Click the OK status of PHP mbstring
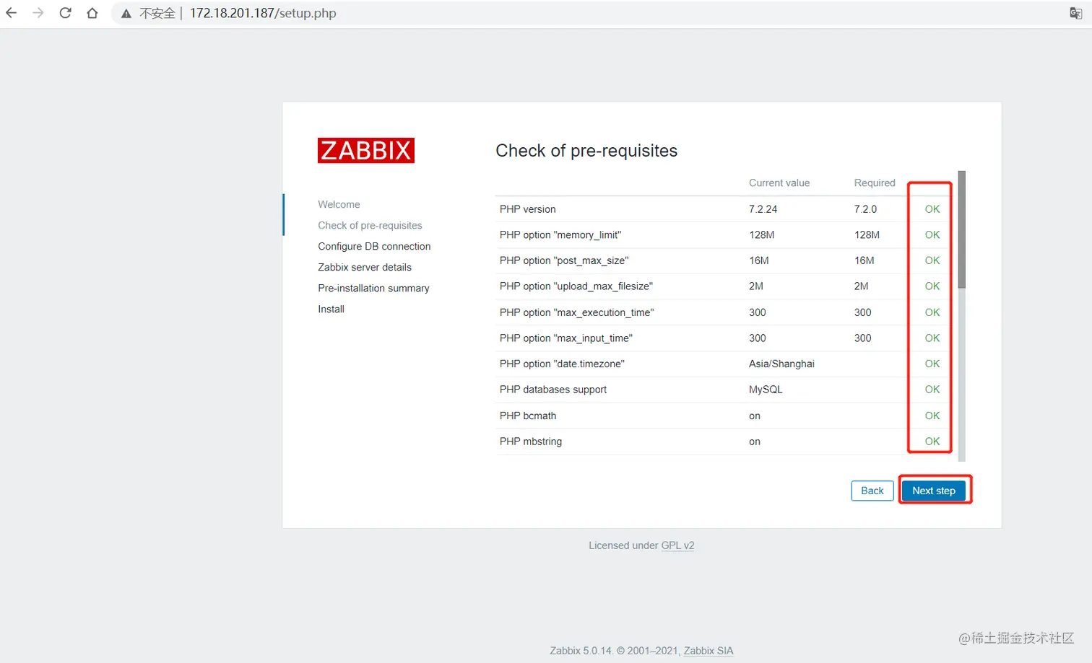1092x663 pixels. [932, 442]
